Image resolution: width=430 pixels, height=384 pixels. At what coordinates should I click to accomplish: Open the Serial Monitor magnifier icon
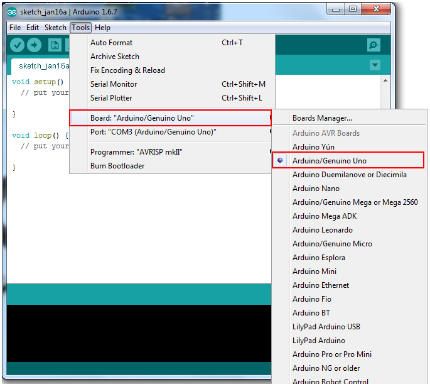coord(374,45)
